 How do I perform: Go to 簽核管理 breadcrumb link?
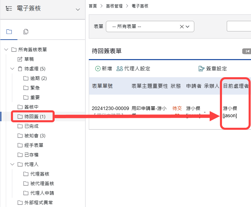point(114,6)
